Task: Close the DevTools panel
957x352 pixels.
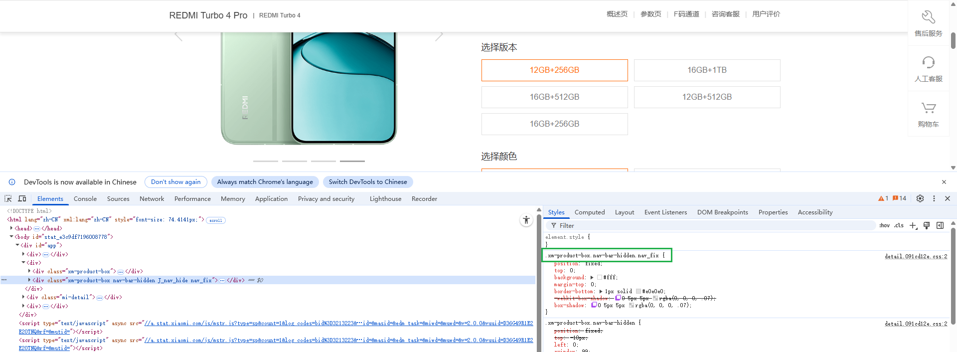Action: [948, 198]
